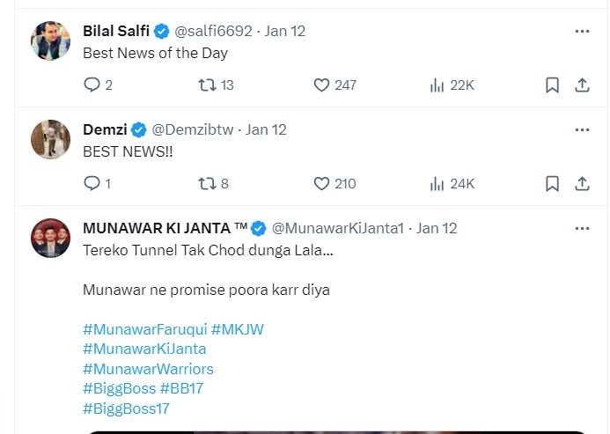
Task: Bookmark Bilal Salfi's tweet
Action: pos(552,85)
